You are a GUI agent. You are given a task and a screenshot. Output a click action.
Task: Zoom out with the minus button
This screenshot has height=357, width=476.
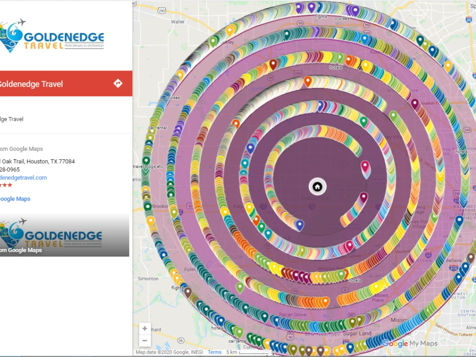pyautogui.click(x=145, y=341)
